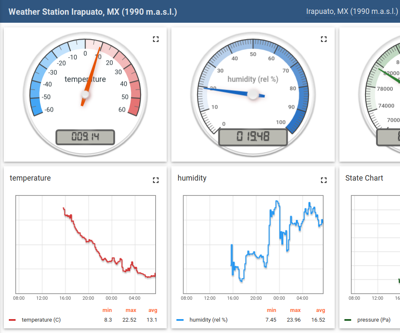The image size is (400, 333).
Task: Select the humidity chart title label
Action: tap(192, 178)
